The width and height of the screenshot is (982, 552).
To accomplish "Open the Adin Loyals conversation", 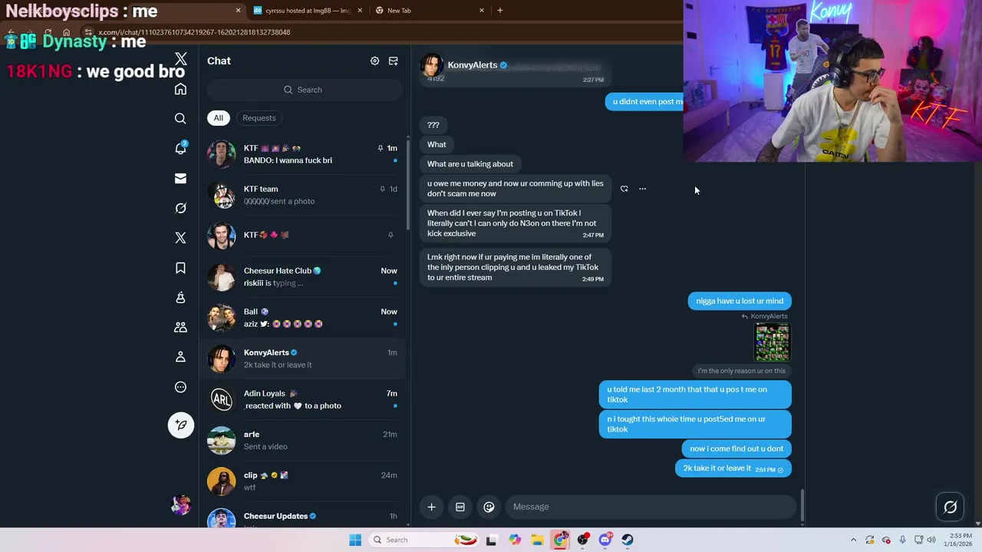I will [303, 399].
